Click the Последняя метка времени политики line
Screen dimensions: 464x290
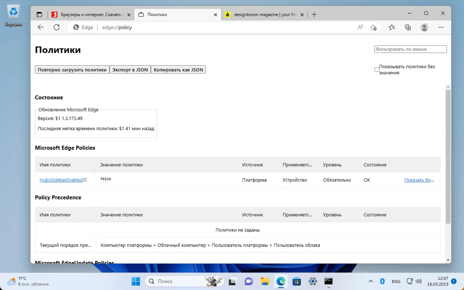click(96, 128)
